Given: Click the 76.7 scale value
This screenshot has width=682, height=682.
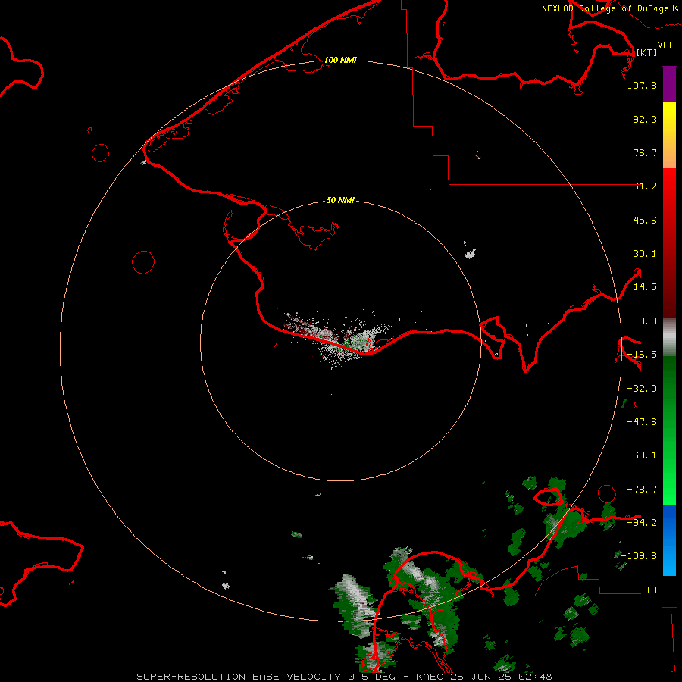Looking at the screenshot, I should [645, 152].
